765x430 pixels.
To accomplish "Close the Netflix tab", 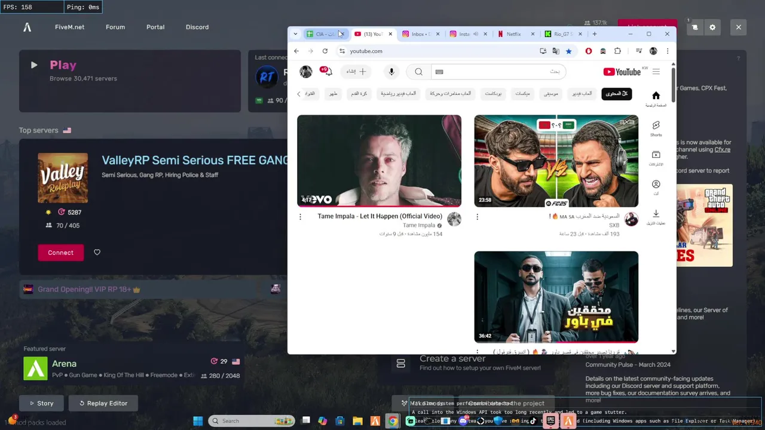I will point(533,34).
